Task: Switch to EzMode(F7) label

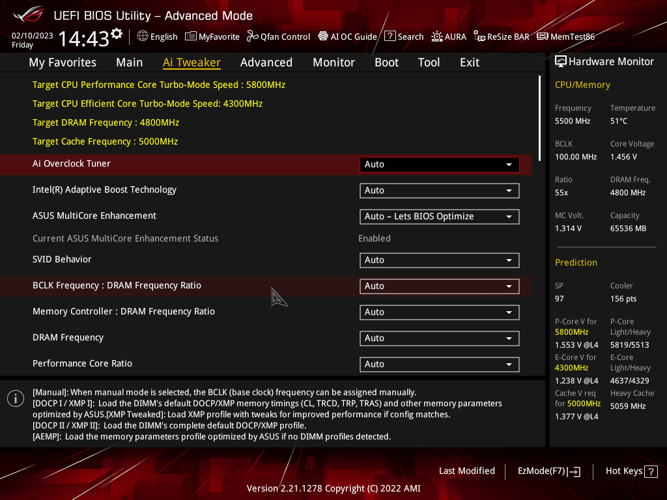Action: (541, 471)
